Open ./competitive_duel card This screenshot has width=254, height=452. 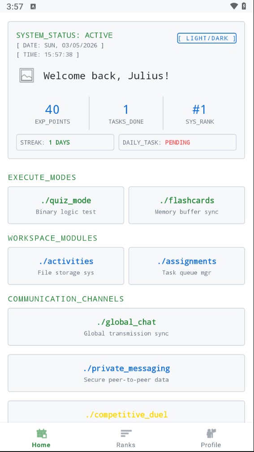pyautogui.click(x=126, y=412)
